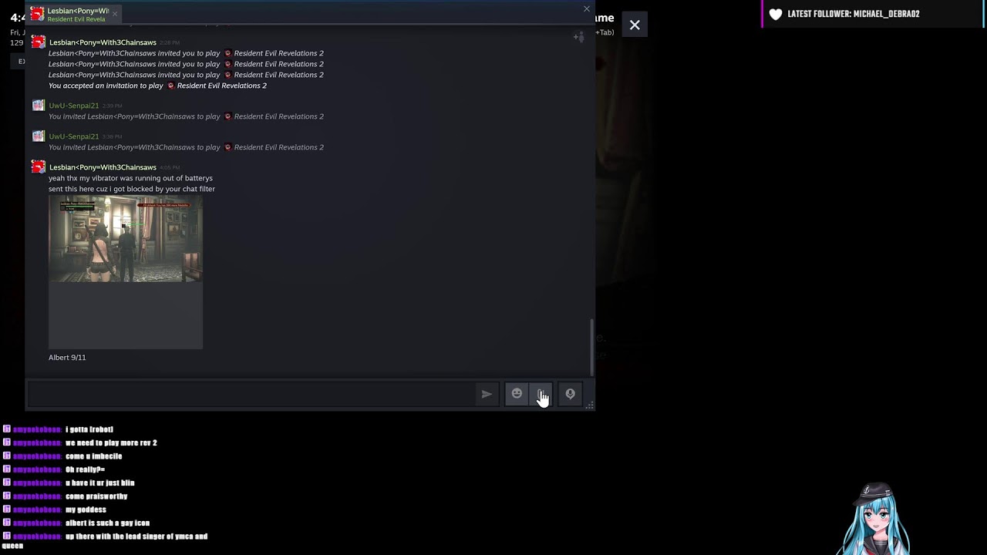Click UwU-Senpai21 username at 3:38 PM
Image resolution: width=987 pixels, height=555 pixels.
tap(74, 136)
